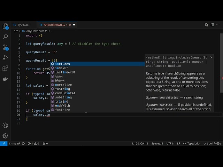Open the Accounts menu

[5, 125]
